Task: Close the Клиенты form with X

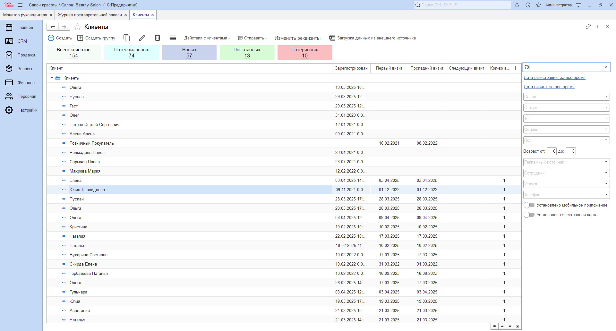Action: [607, 27]
